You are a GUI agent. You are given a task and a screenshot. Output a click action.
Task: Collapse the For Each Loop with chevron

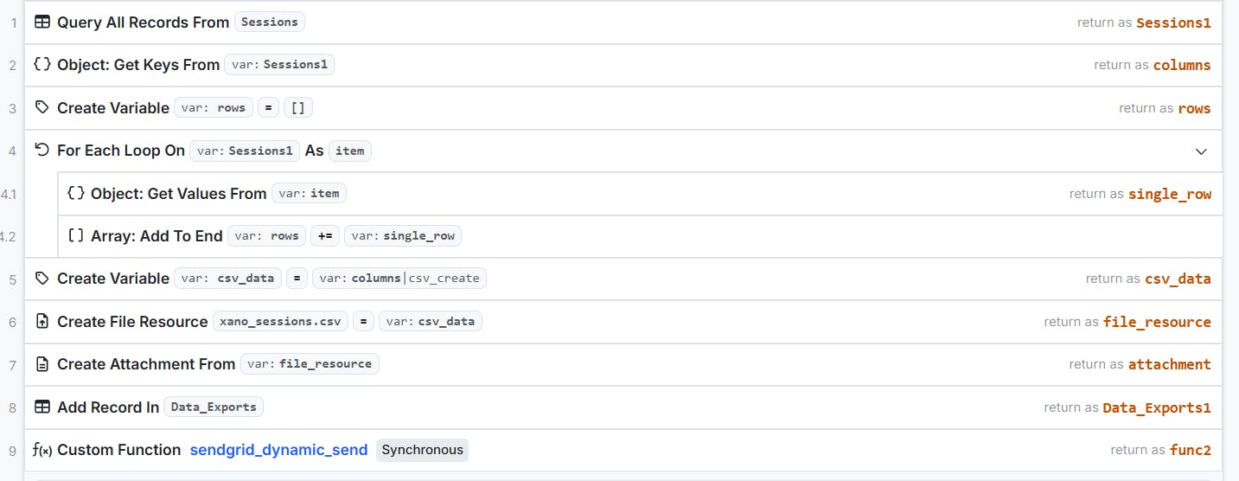[1200, 151]
